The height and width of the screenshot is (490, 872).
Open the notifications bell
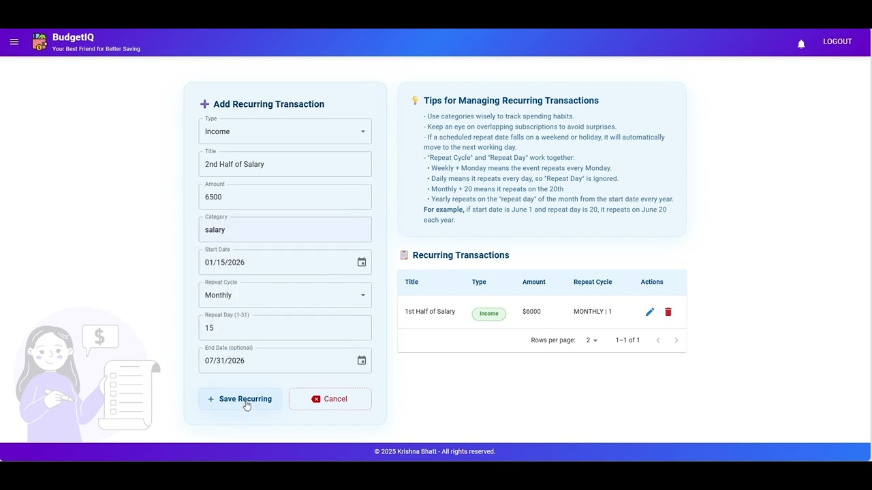tap(801, 44)
